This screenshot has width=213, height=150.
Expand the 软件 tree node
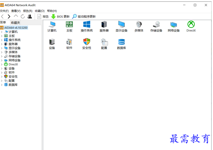(x=2, y=73)
